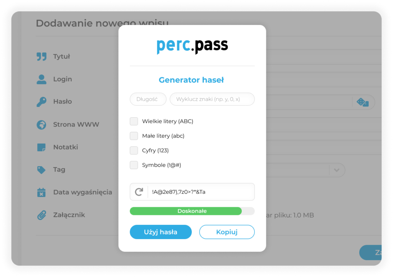Viewport: 393px width, 277px height.
Task: Click the quote icon next to Tytuł
Action: (x=41, y=56)
